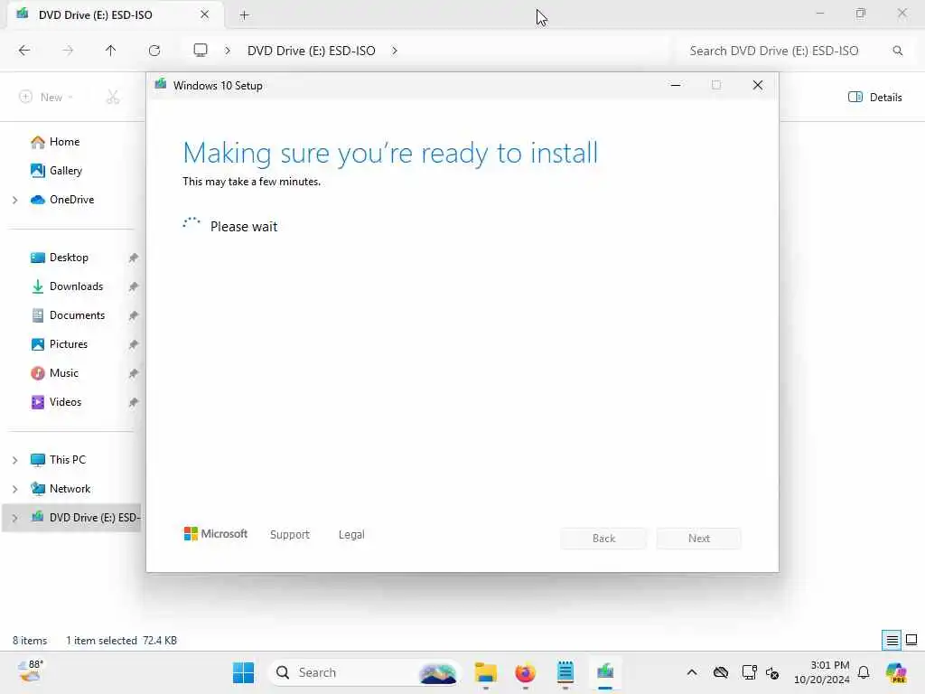Click the pin icon next to Documents
This screenshot has width=925, height=694.
point(134,315)
